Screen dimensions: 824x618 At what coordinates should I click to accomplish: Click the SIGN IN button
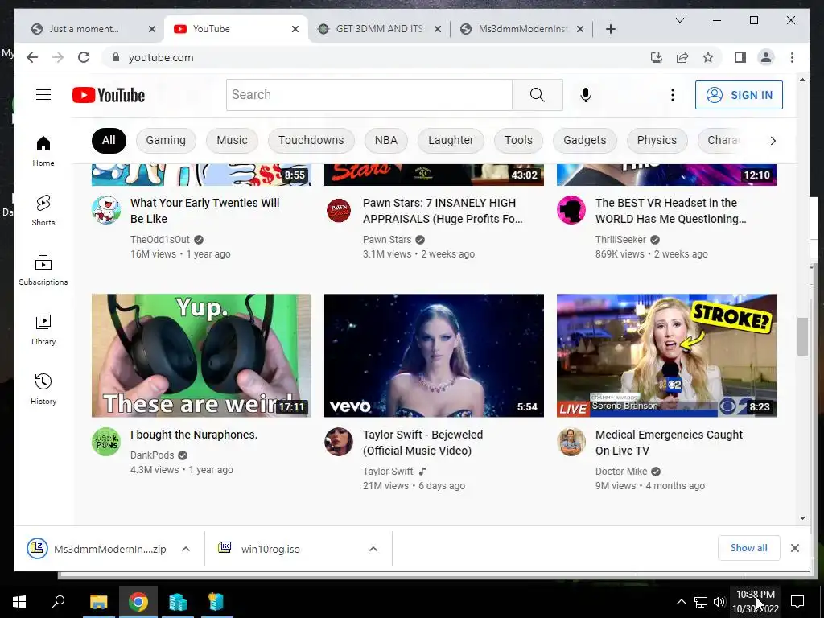click(739, 95)
